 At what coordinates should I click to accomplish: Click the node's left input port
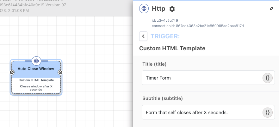[12, 72]
